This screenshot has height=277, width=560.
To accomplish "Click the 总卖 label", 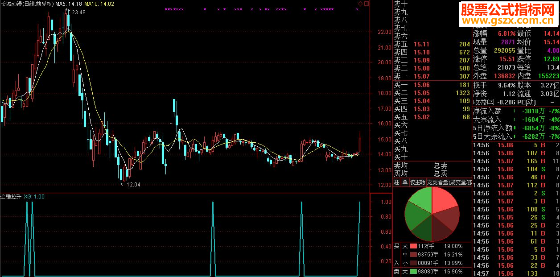I will [441, 165].
